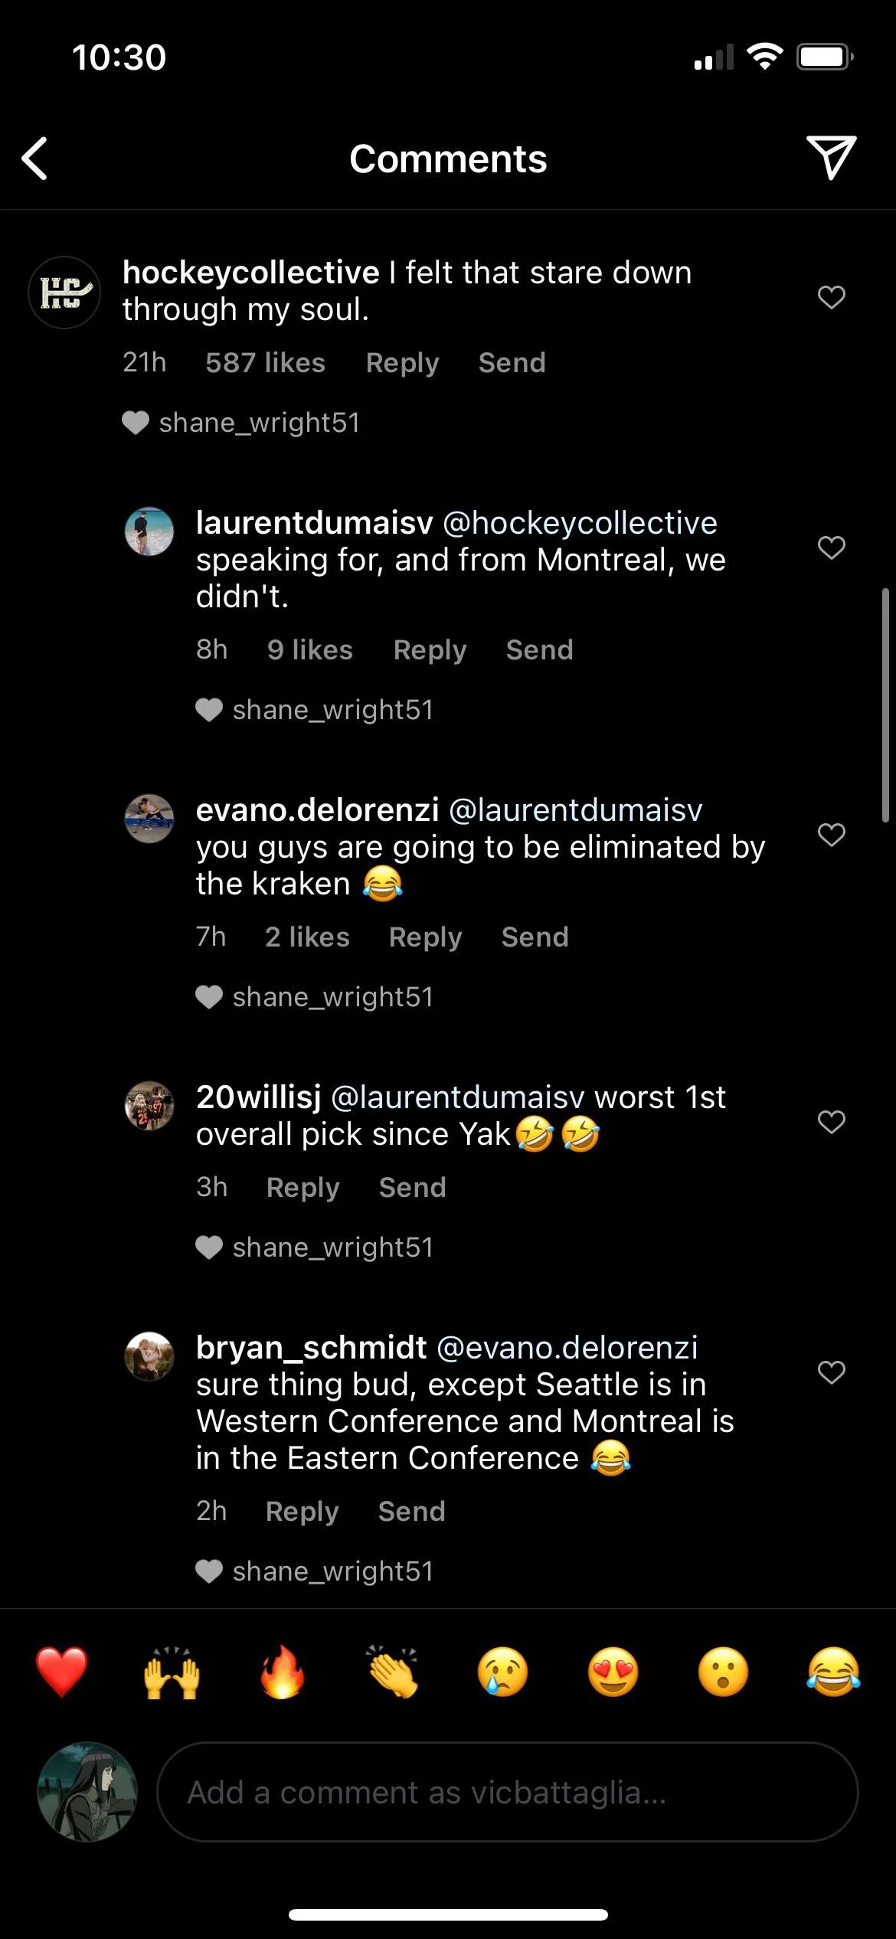Like the hockeycollective comment with heart

831,297
